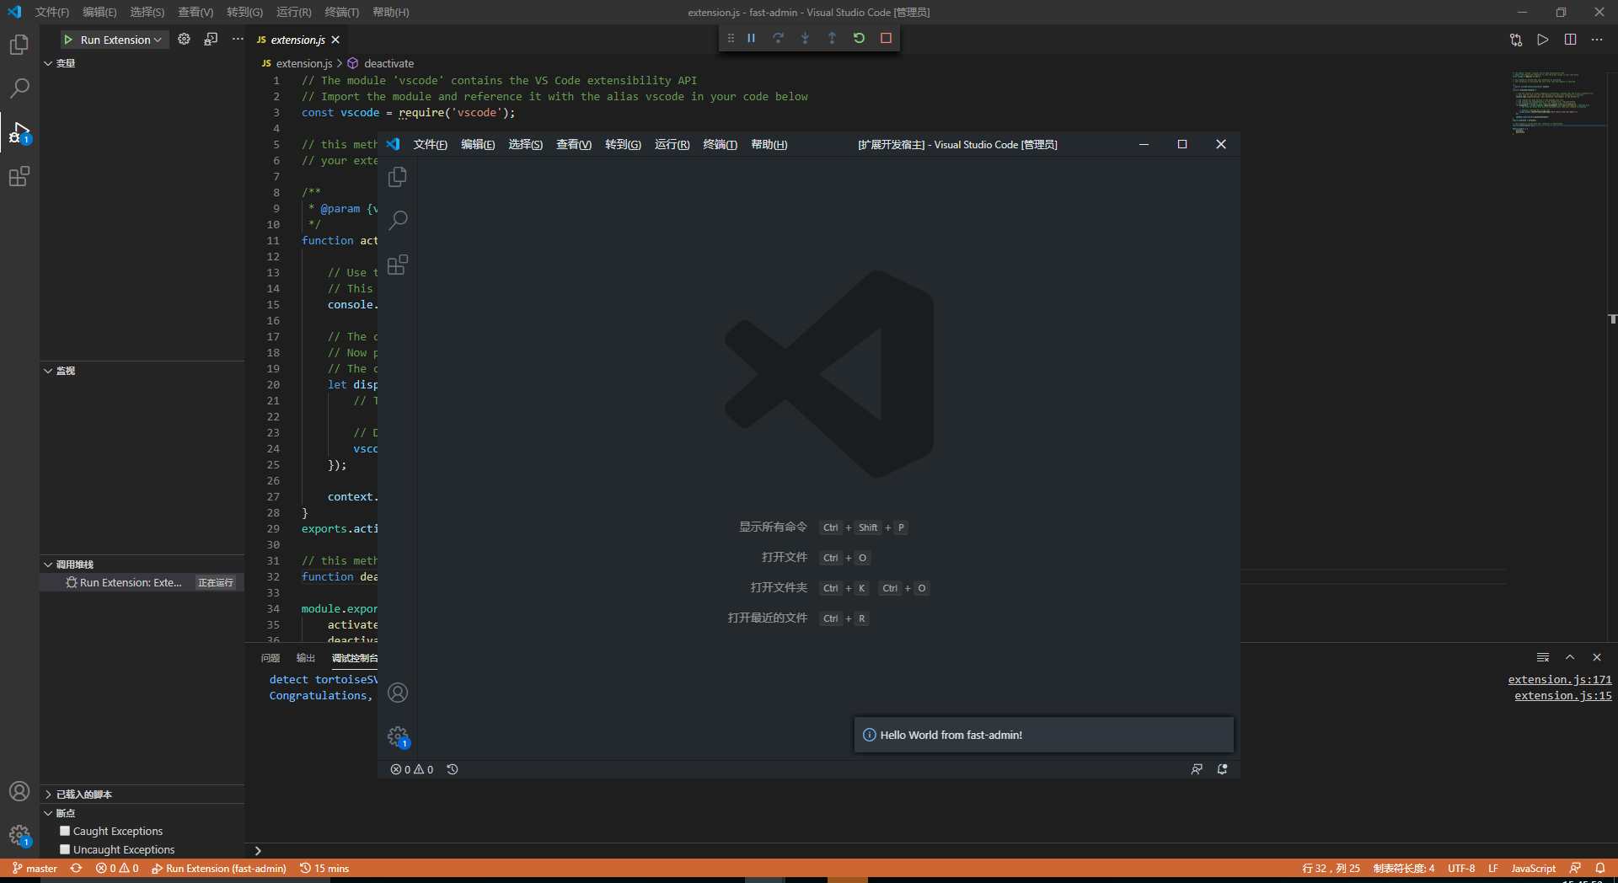Image resolution: width=1618 pixels, height=883 pixels.
Task: Open 终端(T) menu in main window
Action: [341, 12]
